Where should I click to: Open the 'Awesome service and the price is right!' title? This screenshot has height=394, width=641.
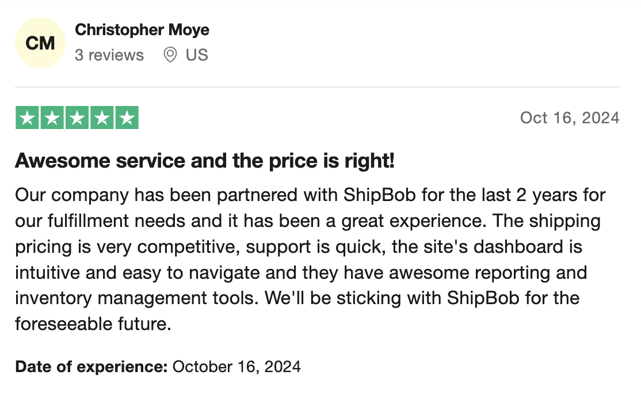point(205,160)
